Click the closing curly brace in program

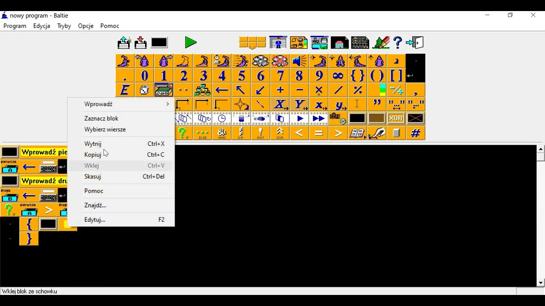pos(29,239)
